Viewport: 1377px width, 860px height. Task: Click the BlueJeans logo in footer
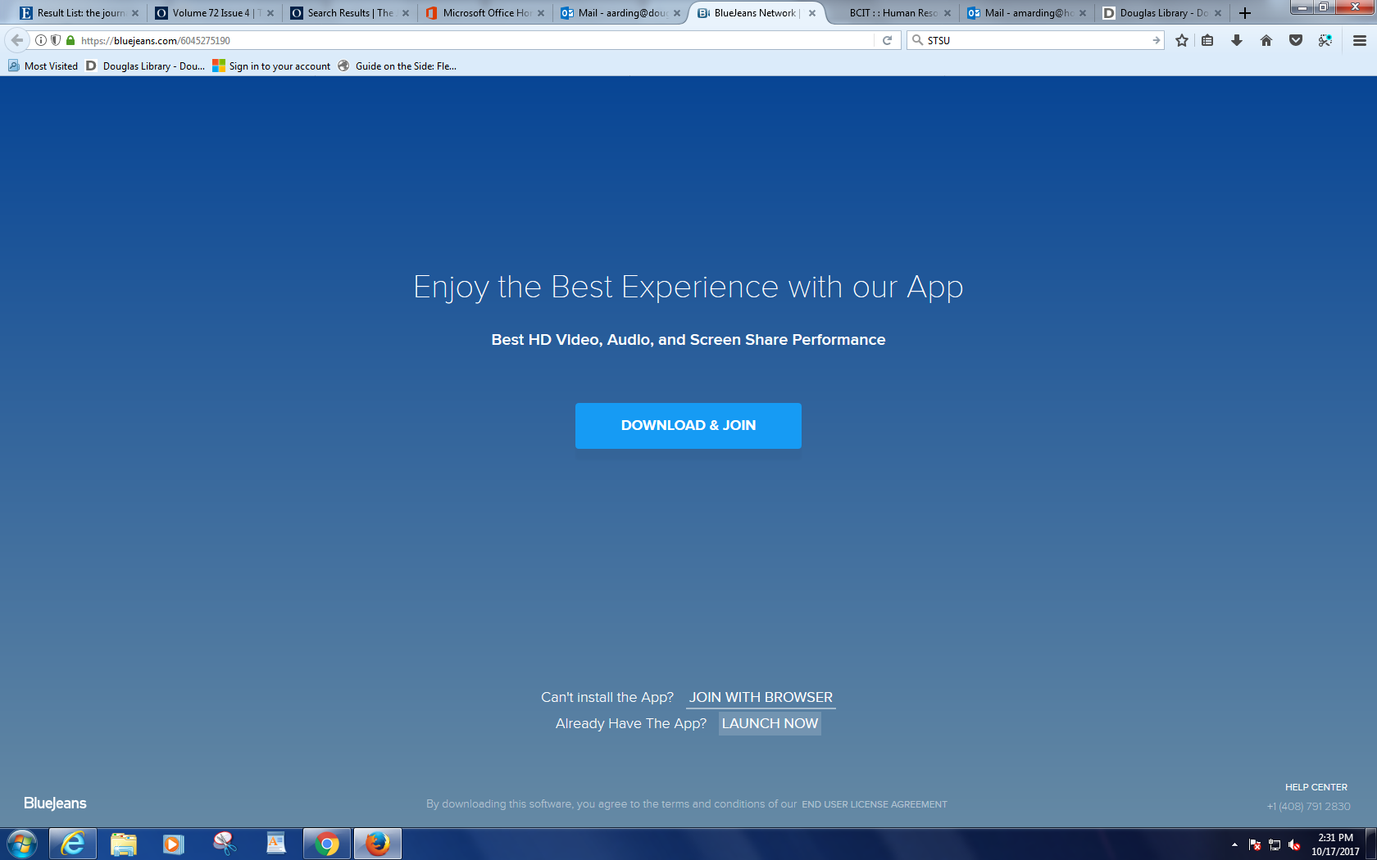click(55, 803)
